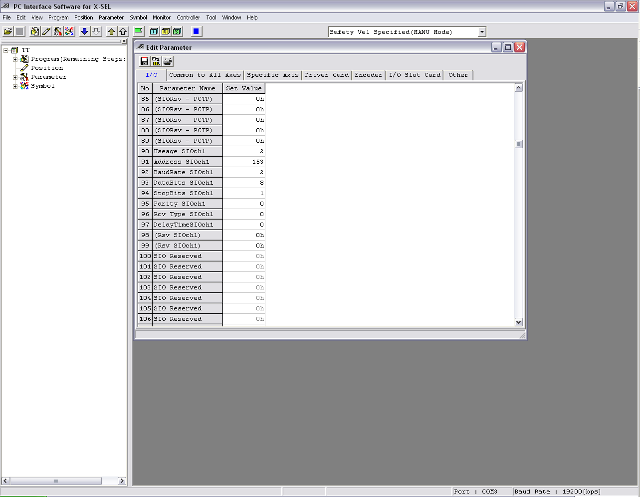Viewport: 640px width, 497px height.
Task: Click the pencil position edit toolbar icon
Action: coord(46,31)
